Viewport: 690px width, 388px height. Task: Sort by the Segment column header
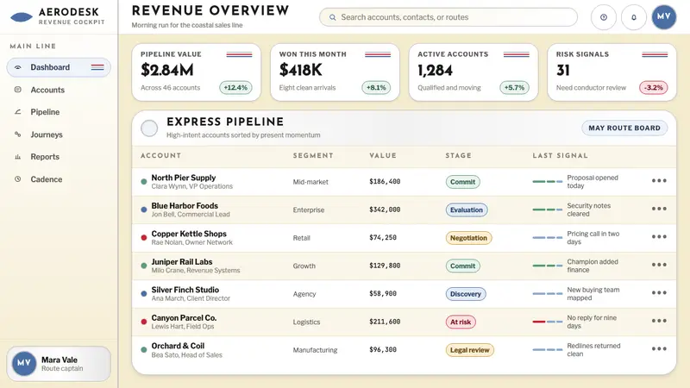pyautogui.click(x=313, y=156)
